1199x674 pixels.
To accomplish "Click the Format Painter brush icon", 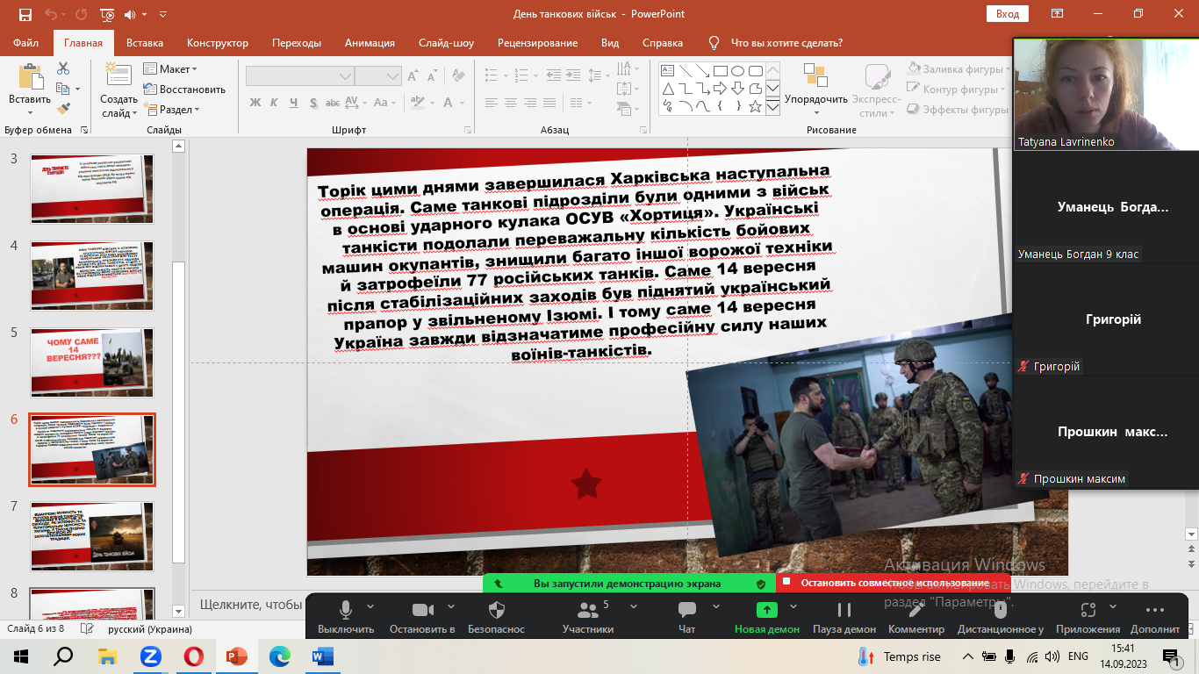I will tap(63, 109).
